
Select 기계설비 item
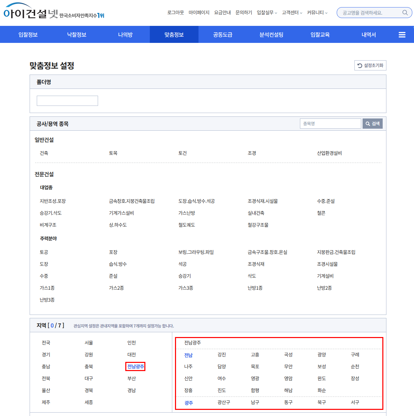tap(325, 276)
